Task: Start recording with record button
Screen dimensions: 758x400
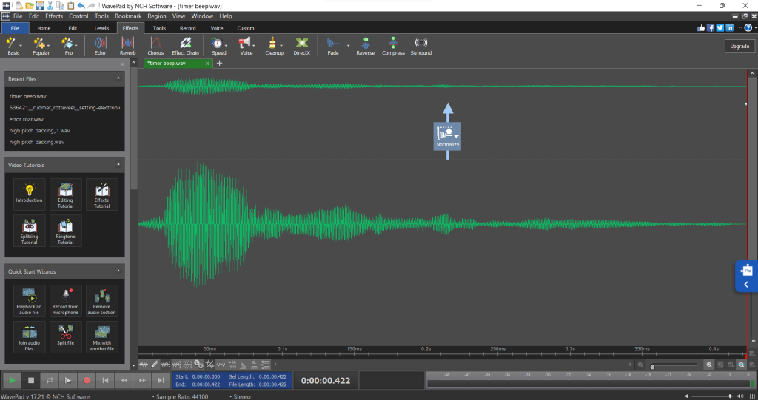Action: point(87,380)
